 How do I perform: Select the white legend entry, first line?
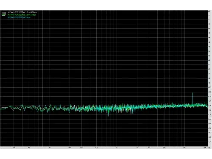[x=22, y=12]
